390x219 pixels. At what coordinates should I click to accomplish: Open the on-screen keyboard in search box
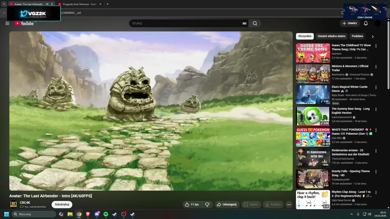[244, 23]
